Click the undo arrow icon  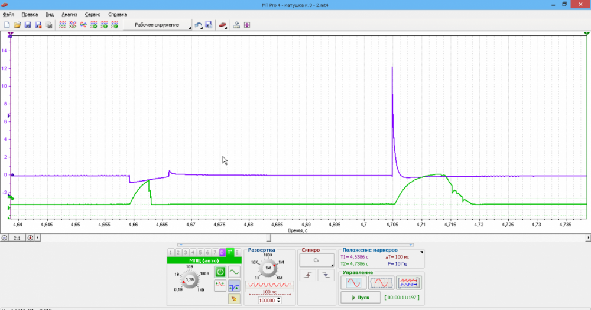point(199,25)
